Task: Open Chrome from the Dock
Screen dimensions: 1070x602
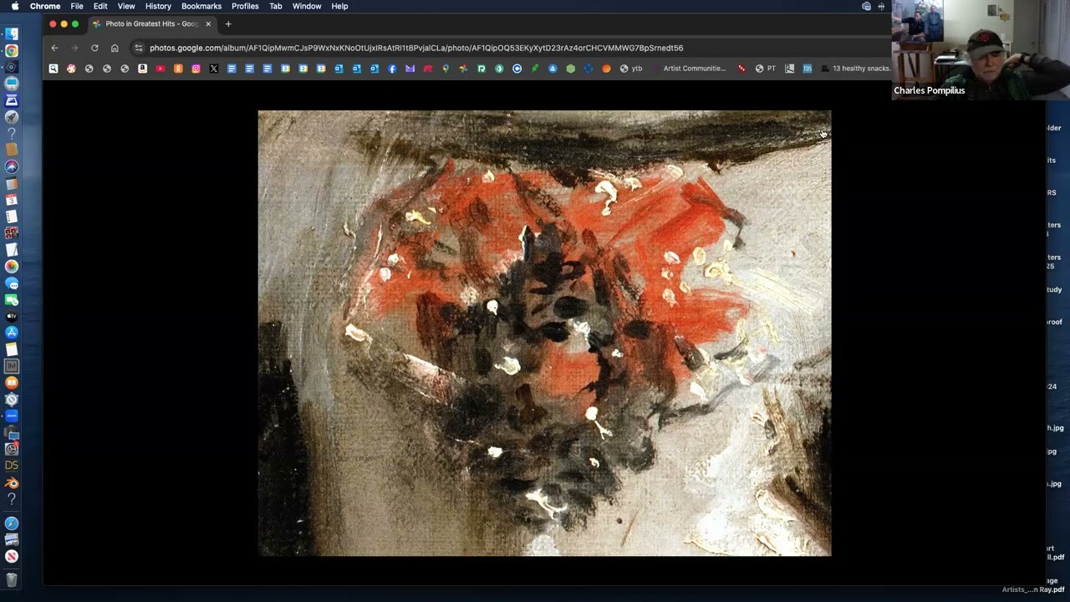Action: click(12, 50)
